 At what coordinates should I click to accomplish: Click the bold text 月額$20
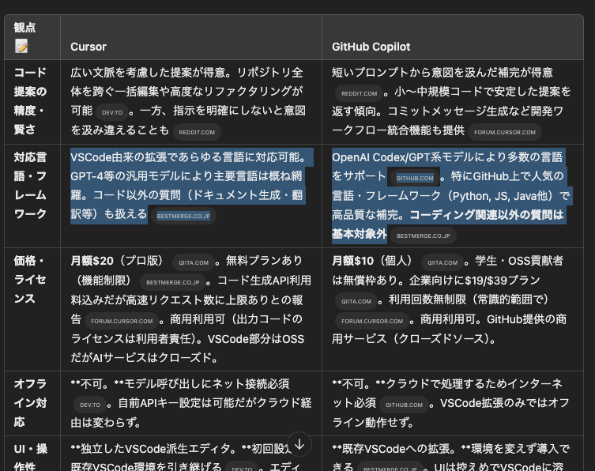[x=92, y=261]
